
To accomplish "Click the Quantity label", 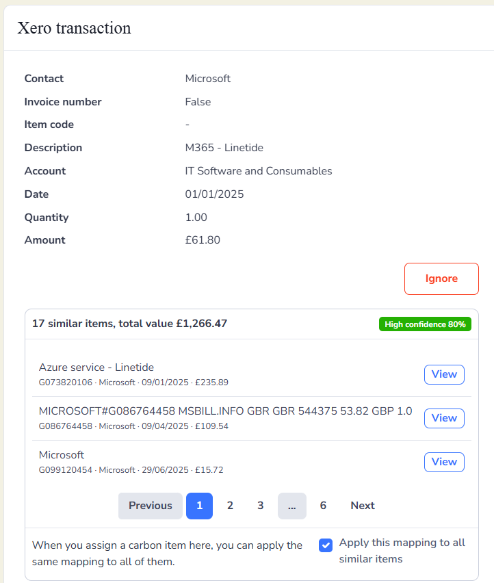I will (47, 217).
